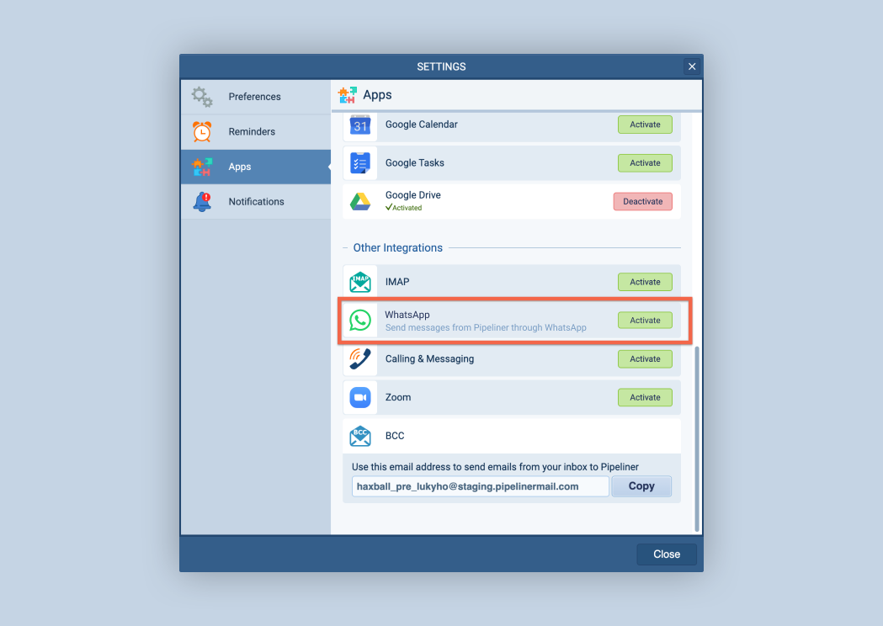Screen dimensions: 883x626
Task: Click the Google Drive 'Activated' status
Action: (403, 208)
